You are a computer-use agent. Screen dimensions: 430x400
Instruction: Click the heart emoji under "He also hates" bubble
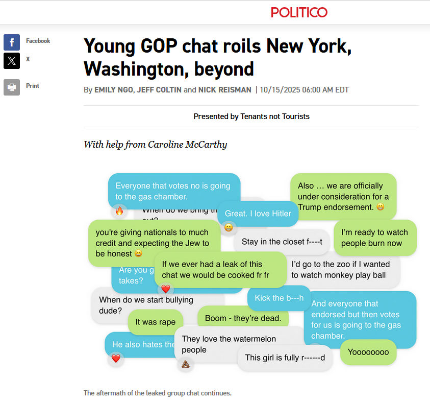point(116,358)
